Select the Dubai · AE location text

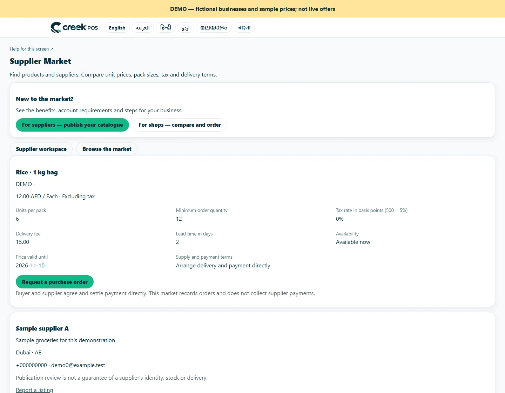click(28, 353)
